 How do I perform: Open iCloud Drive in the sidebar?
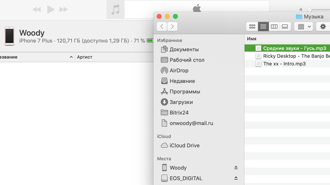tap(180, 145)
